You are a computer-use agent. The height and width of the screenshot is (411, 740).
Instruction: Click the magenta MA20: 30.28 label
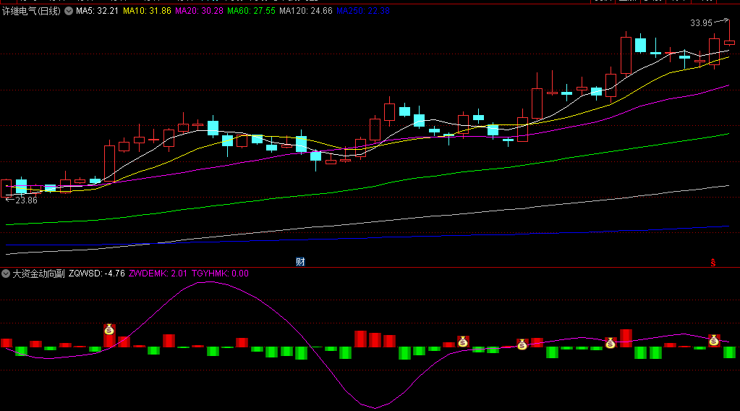[199, 11]
